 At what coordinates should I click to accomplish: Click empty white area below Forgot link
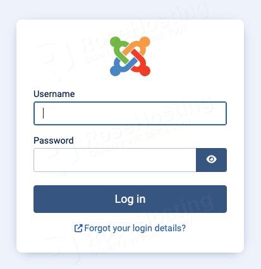tap(130, 243)
